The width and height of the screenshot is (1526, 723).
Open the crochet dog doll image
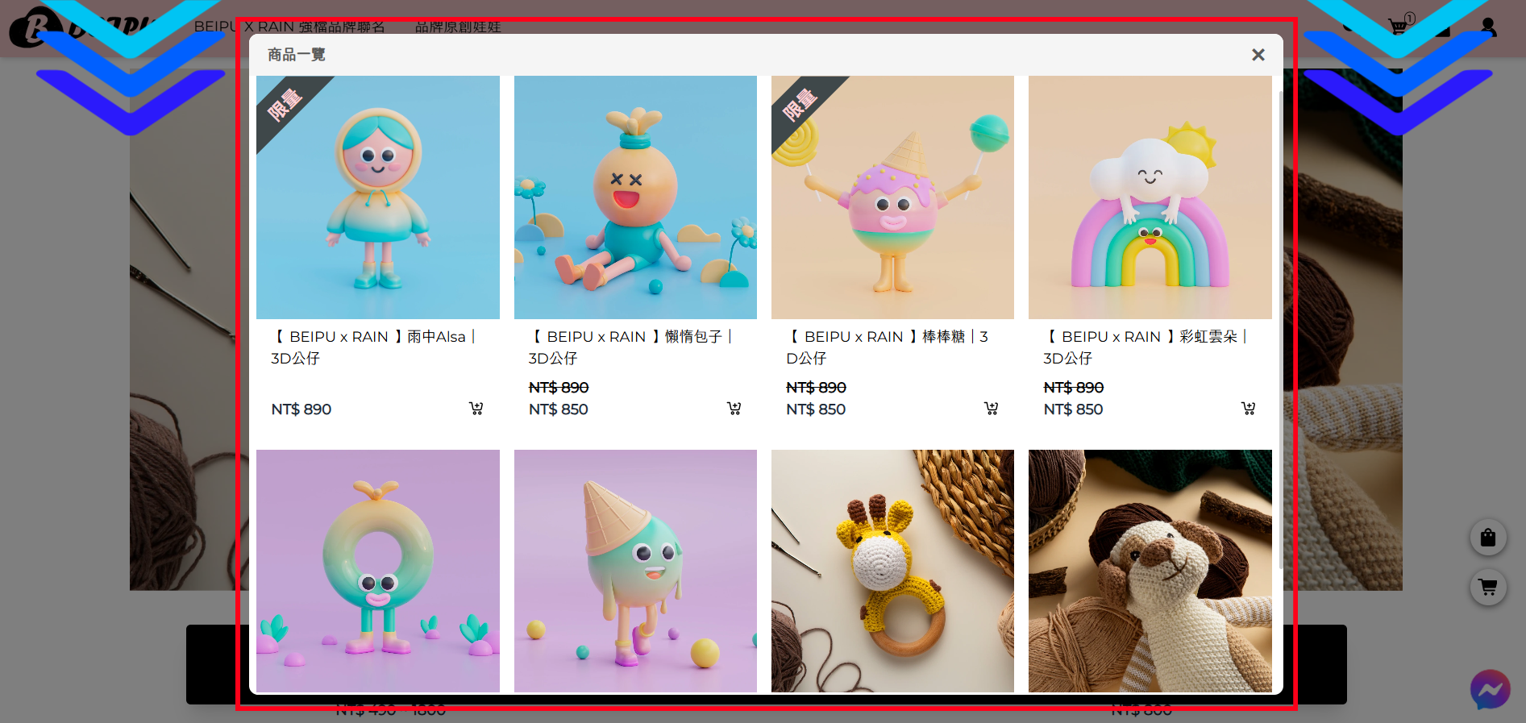(1150, 571)
